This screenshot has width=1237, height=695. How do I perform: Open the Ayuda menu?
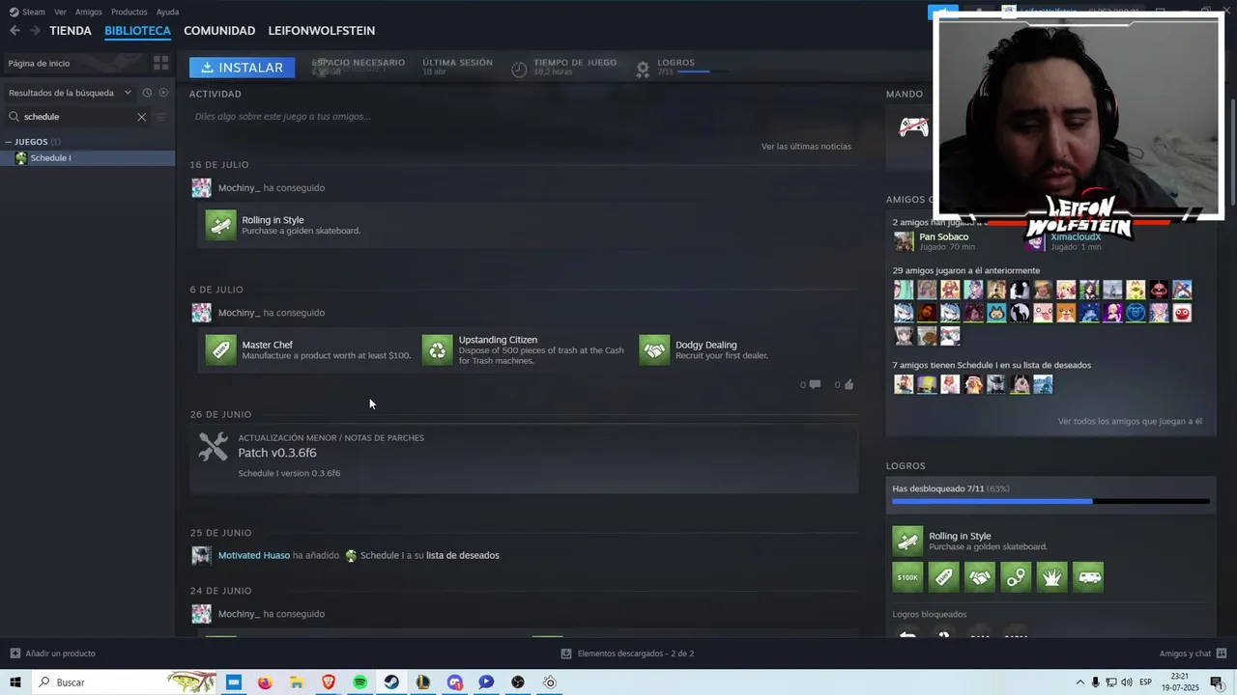pos(167,12)
